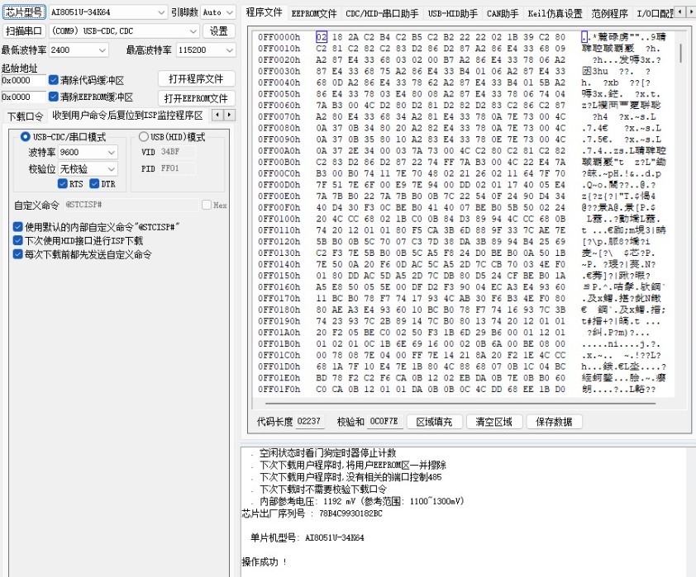Viewport: 696px width, 577px height.
Task: Toggle the Hex checkbox
Action: (207, 205)
